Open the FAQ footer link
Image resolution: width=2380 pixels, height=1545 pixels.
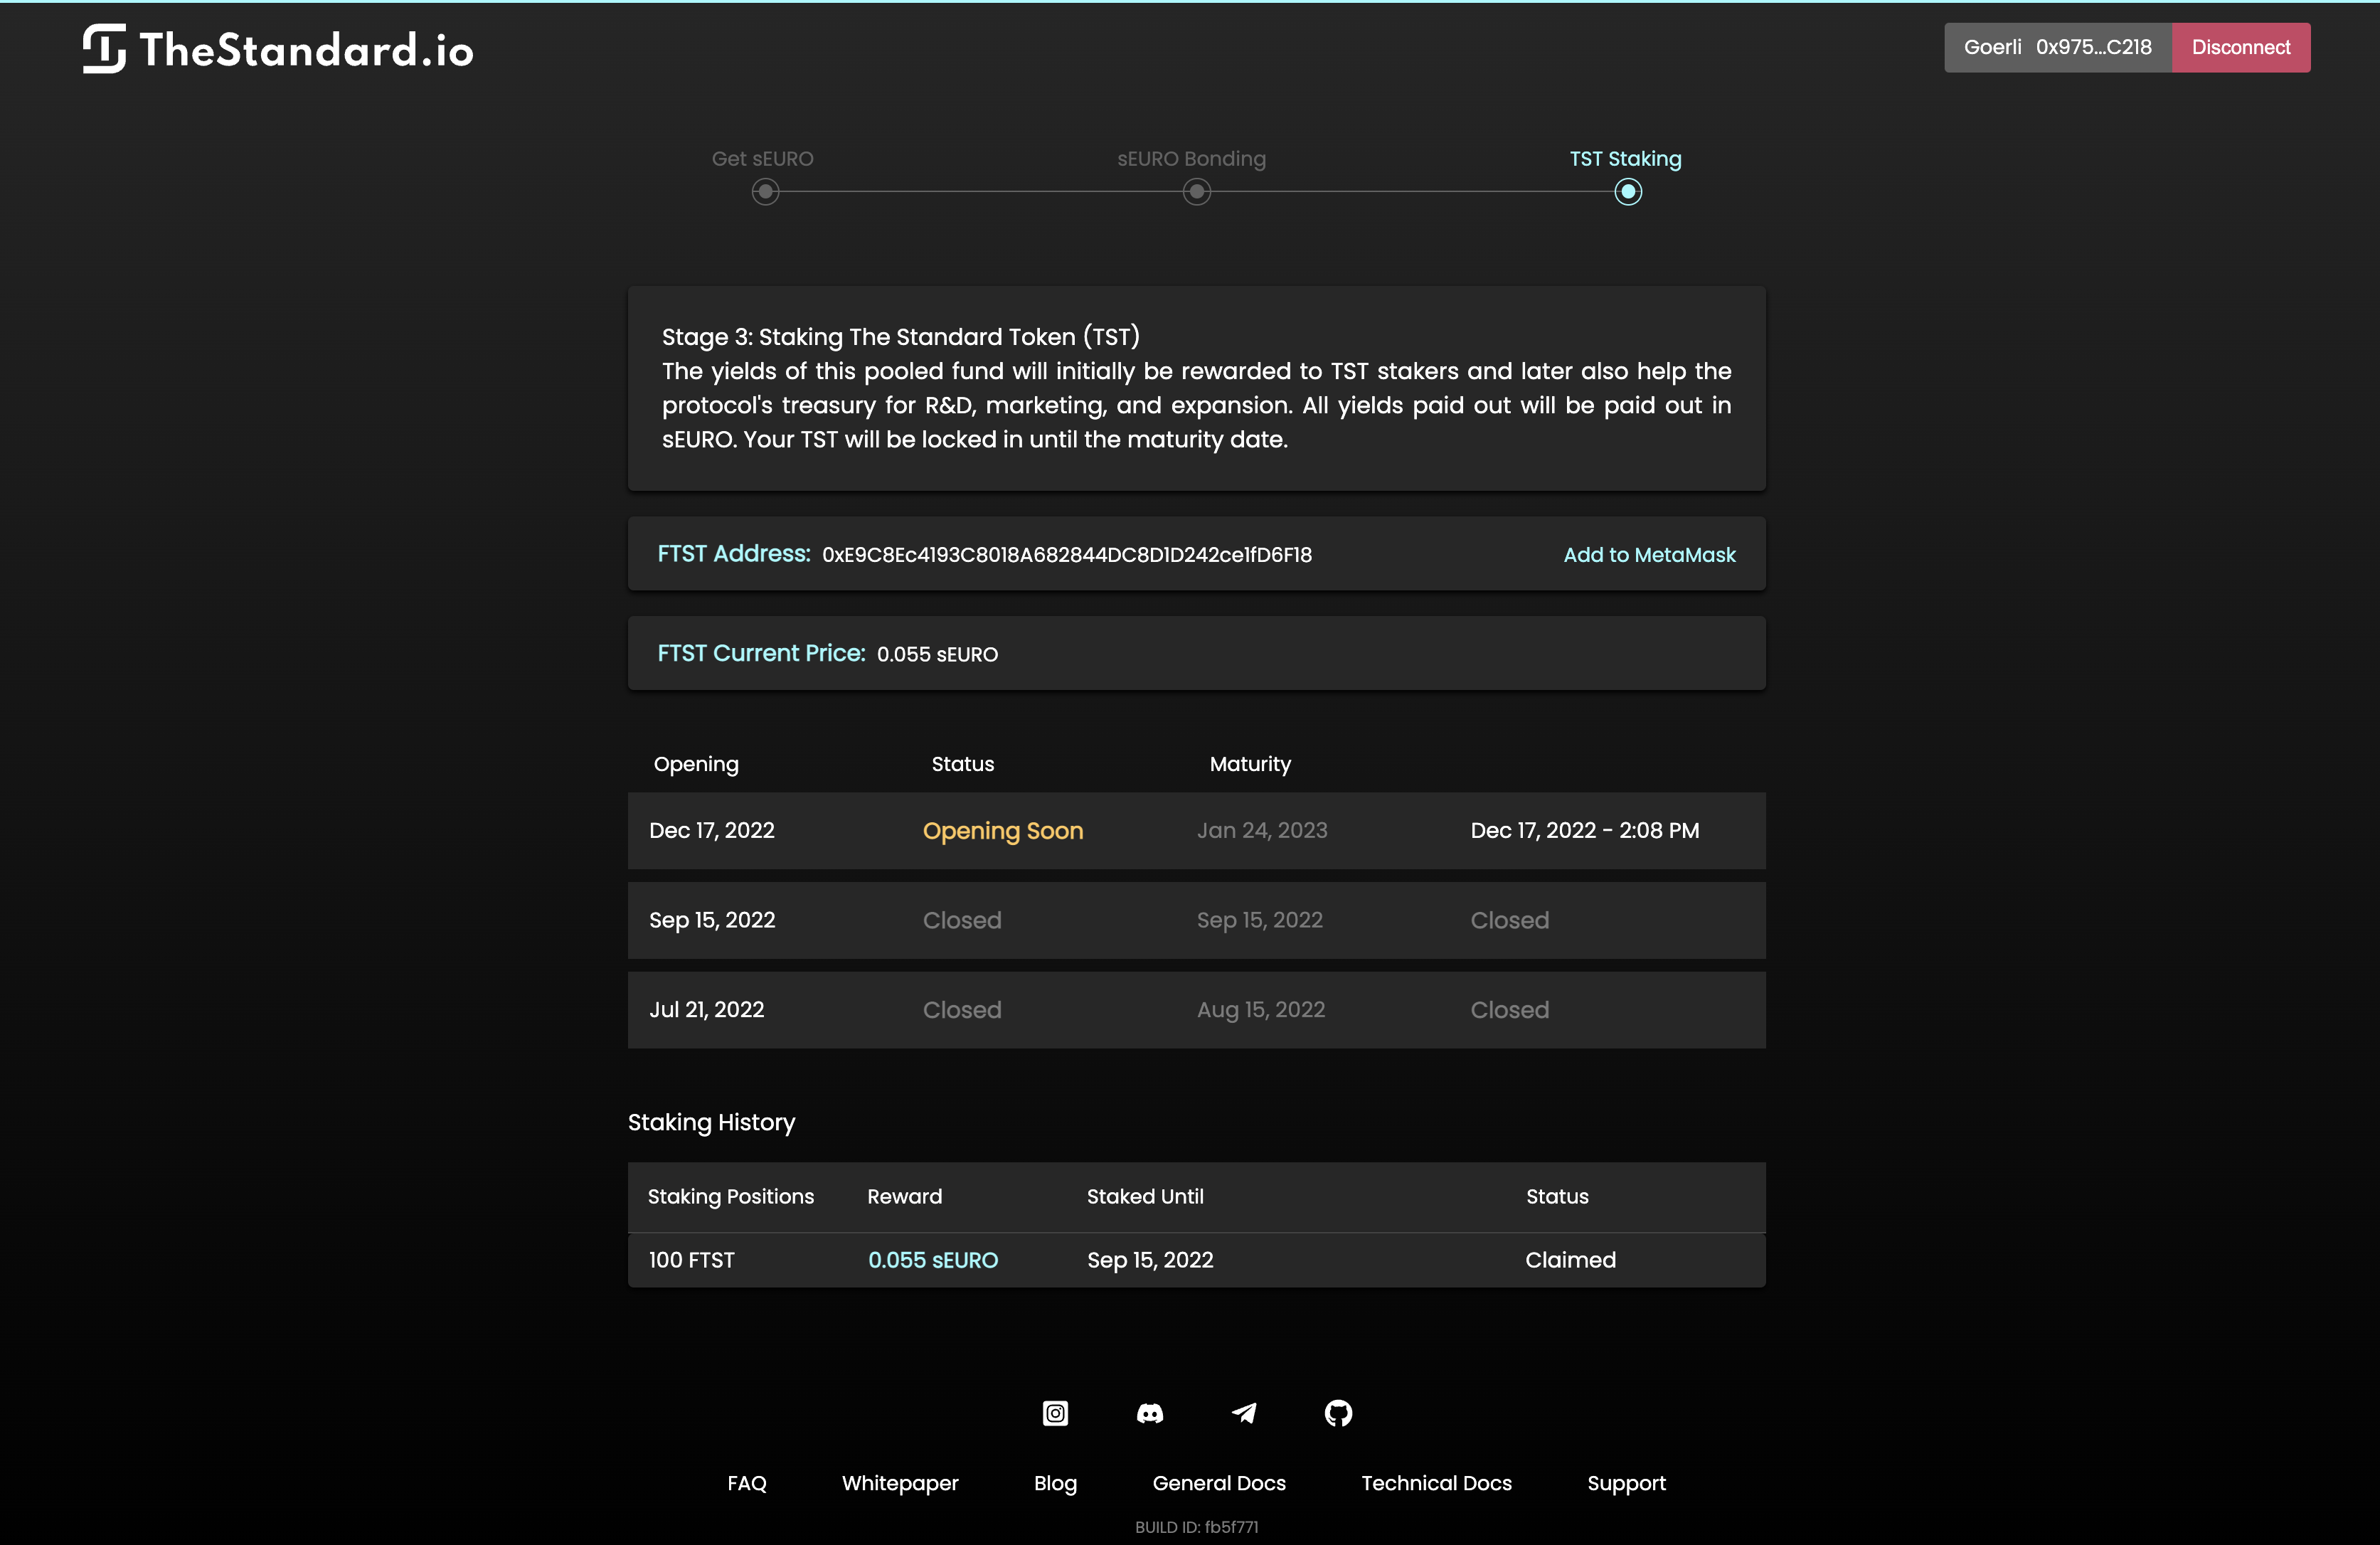(x=746, y=1483)
